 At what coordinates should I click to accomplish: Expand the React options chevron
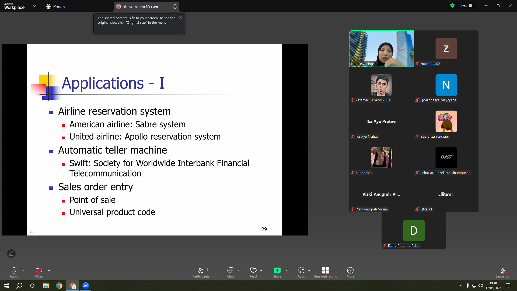point(261,270)
